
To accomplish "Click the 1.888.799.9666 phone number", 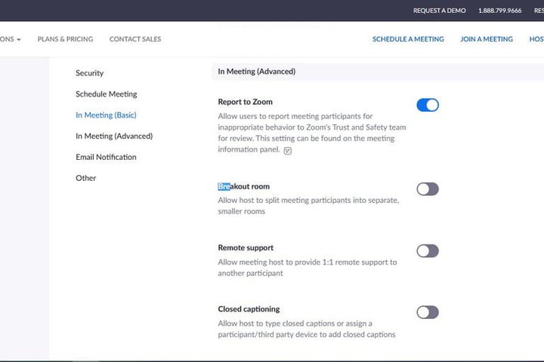I will coord(499,11).
